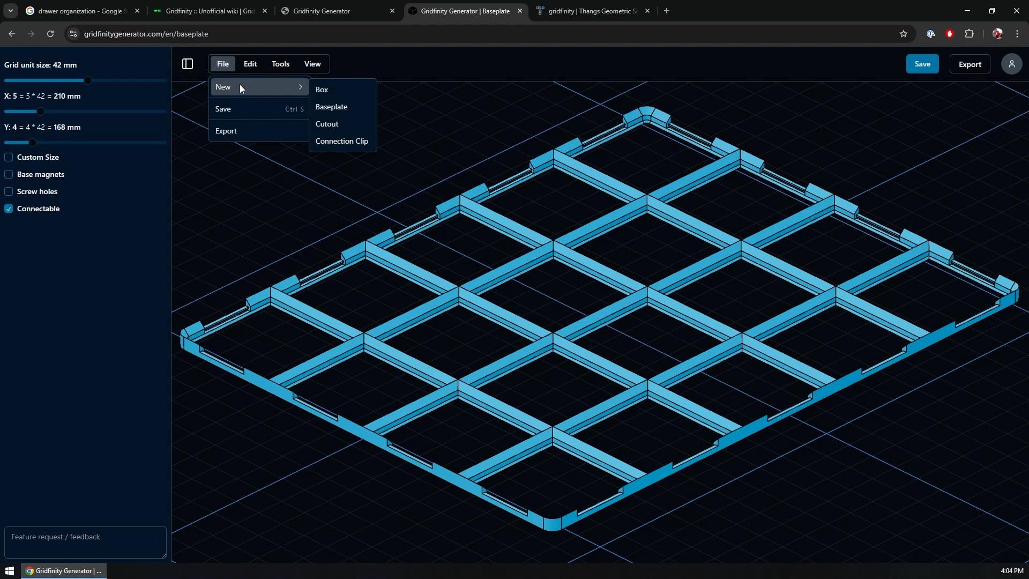Click the Save button

pos(922,64)
